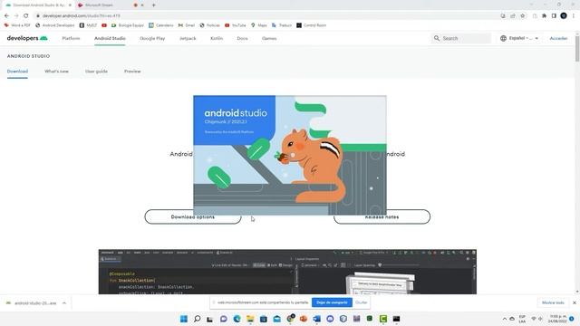Click Mostrar todo downloads button

(x=553, y=302)
